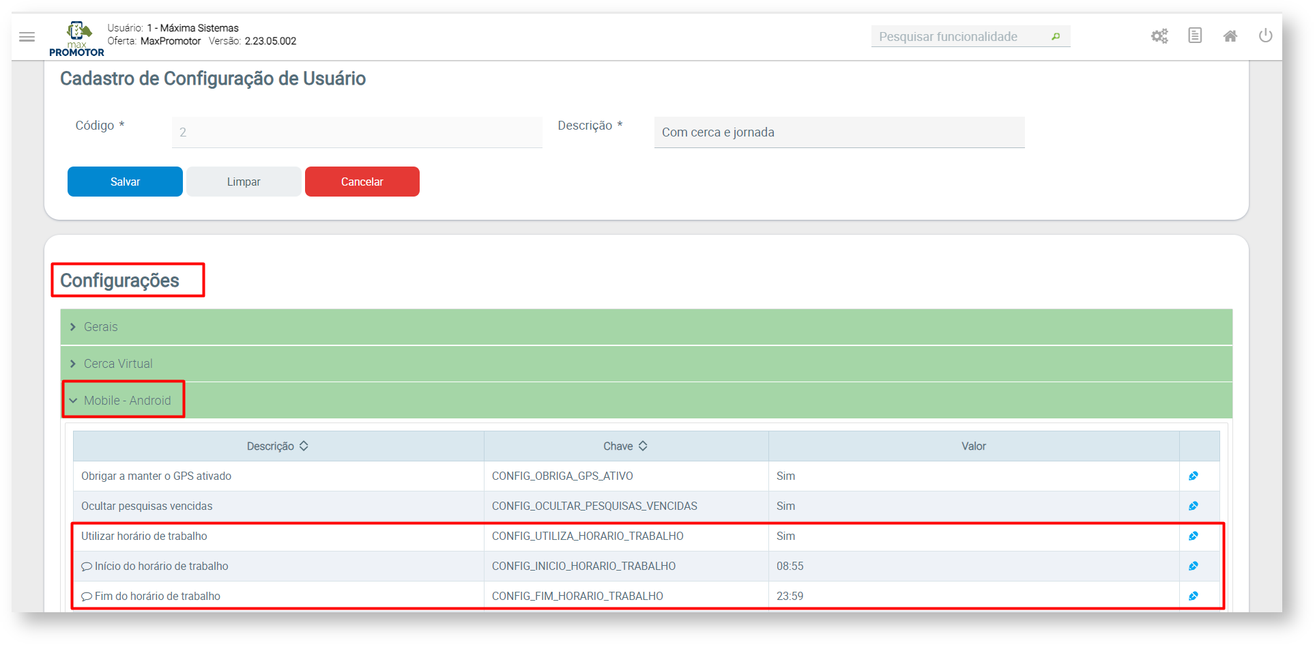Edit the Ocultar pesquisas vencidas setting

click(1193, 506)
